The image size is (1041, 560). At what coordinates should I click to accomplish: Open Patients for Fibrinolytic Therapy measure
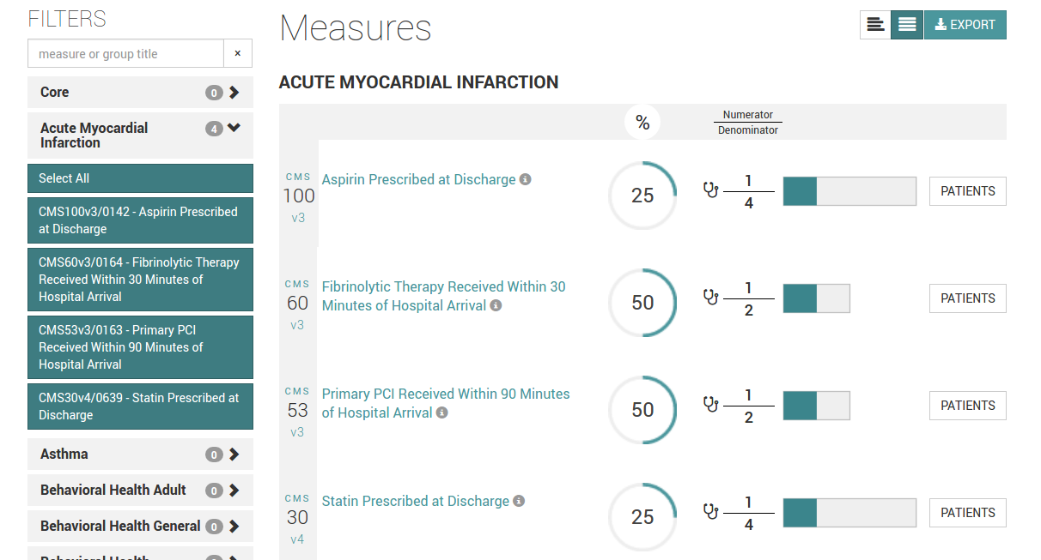click(967, 298)
